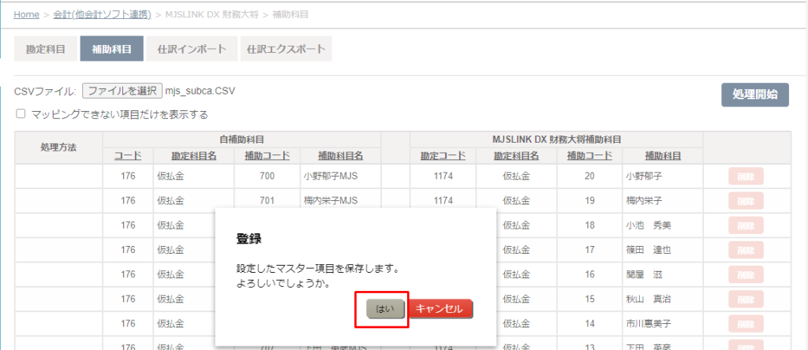Click the 梅内栄子MJS cell

point(341,201)
